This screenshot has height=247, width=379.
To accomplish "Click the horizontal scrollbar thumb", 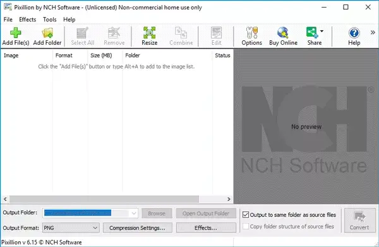I will coord(104,199).
